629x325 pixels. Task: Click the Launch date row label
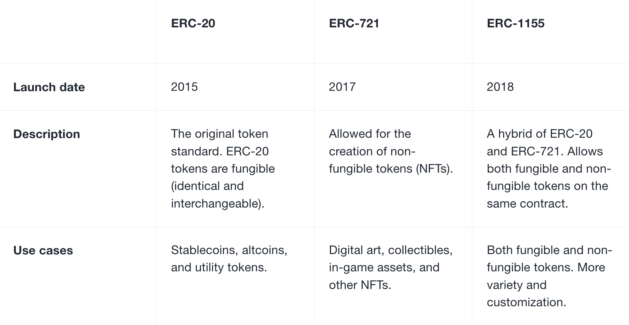click(49, 87)
